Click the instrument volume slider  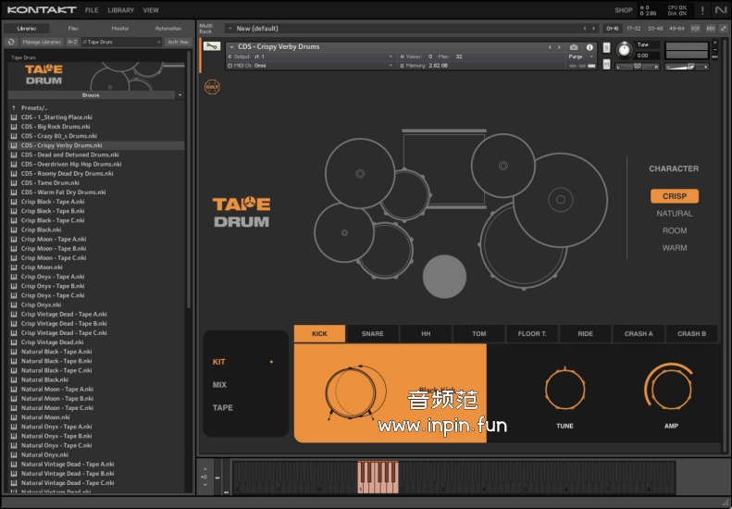click(687, 65)
